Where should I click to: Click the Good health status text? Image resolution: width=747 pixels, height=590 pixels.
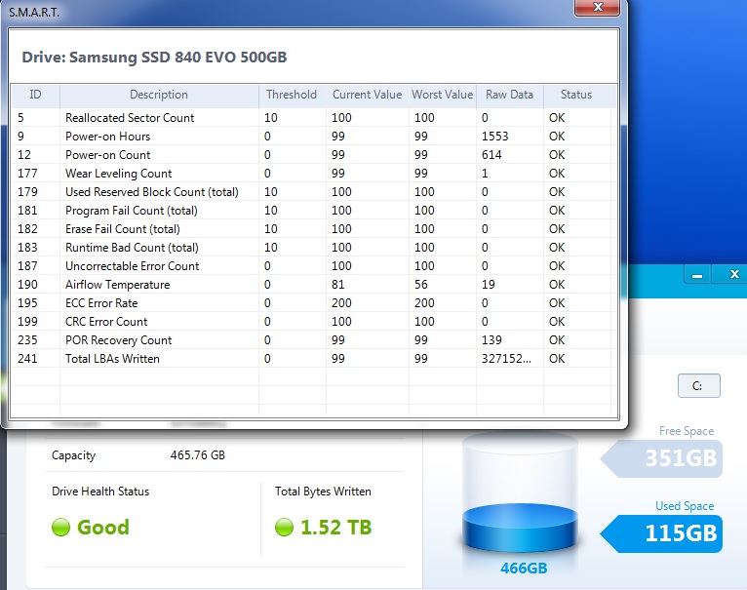pos(103,527)
